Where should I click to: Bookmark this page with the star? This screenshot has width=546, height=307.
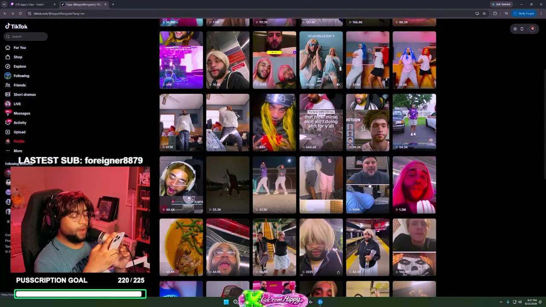pos(484,14)
